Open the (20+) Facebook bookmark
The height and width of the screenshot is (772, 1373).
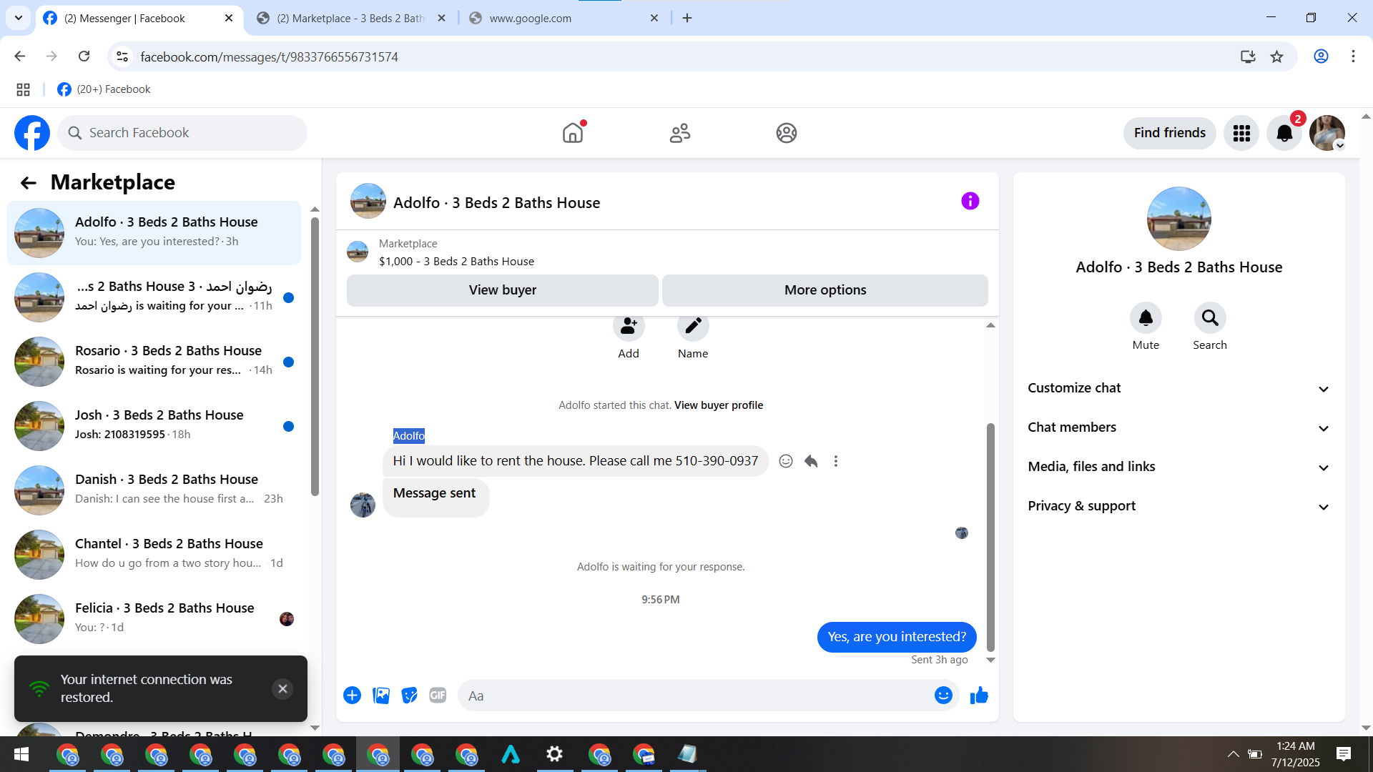[104, 89]
